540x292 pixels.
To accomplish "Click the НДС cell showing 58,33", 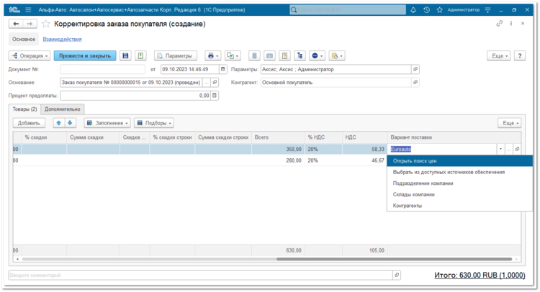I will coord(365,149).
